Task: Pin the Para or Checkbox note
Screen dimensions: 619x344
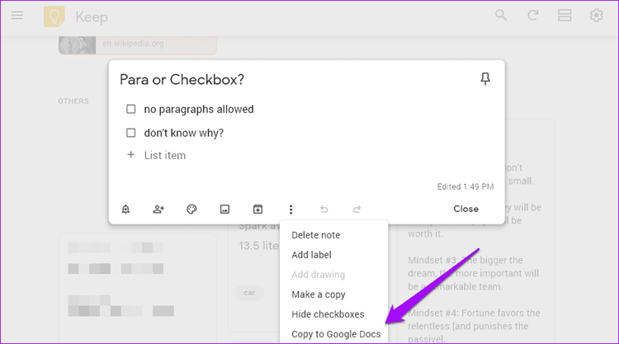Action: [x=485, y=79]
